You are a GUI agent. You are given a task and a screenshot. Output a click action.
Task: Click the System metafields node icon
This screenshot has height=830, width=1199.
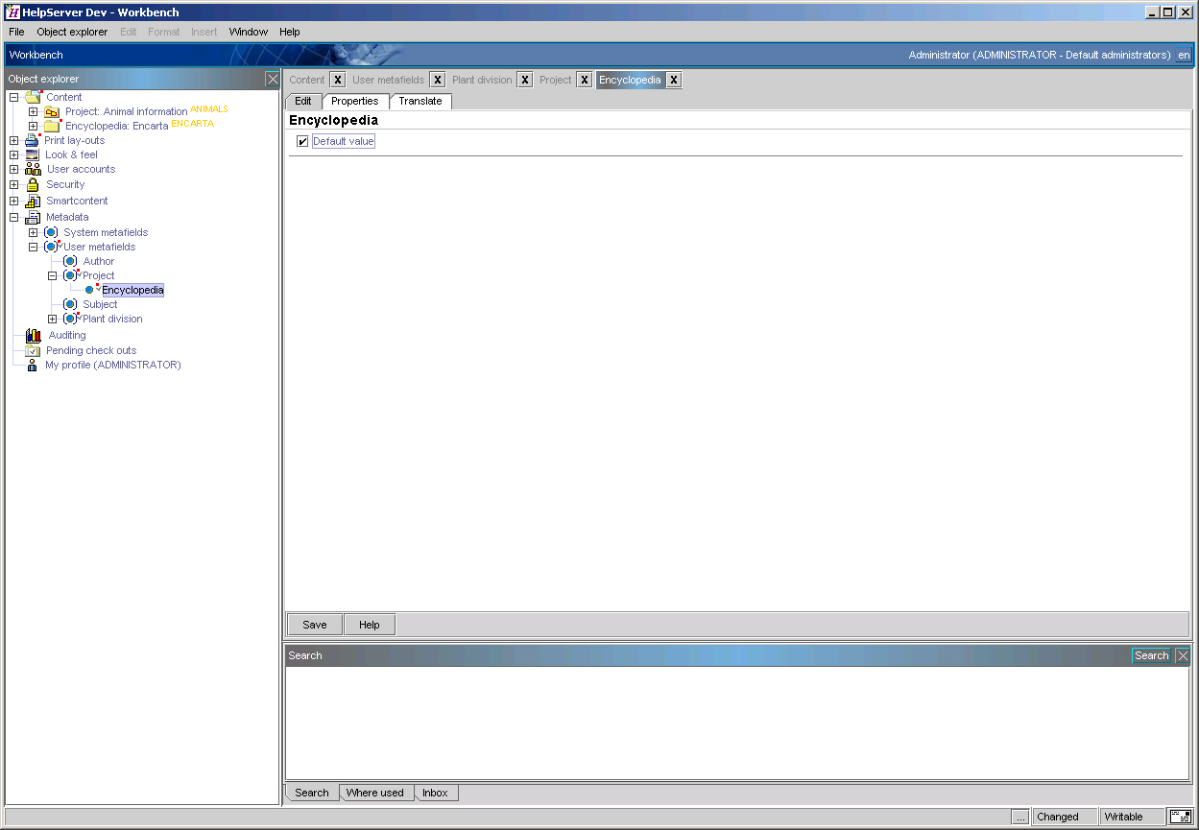point(51,232)
